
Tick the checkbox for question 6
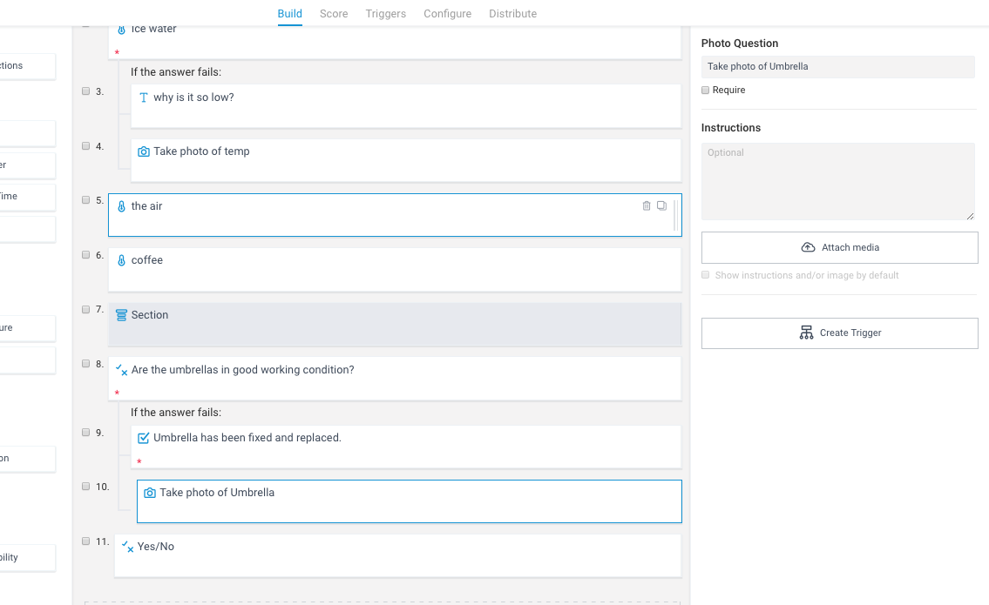[x=85, y=255]
